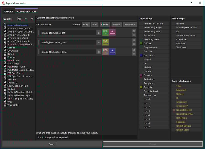Image resolution: width=205 pixels, height=149 pixels.
Task: Pick the Curvature mesh map
Action: coord(187,39)
